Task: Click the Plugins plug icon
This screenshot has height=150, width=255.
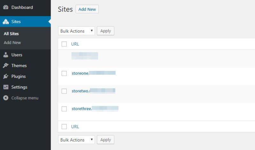Action: (5, 77)
